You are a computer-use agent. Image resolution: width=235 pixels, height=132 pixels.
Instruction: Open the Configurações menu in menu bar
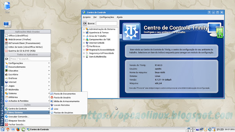pyautogui.click(x=106, y=17)
